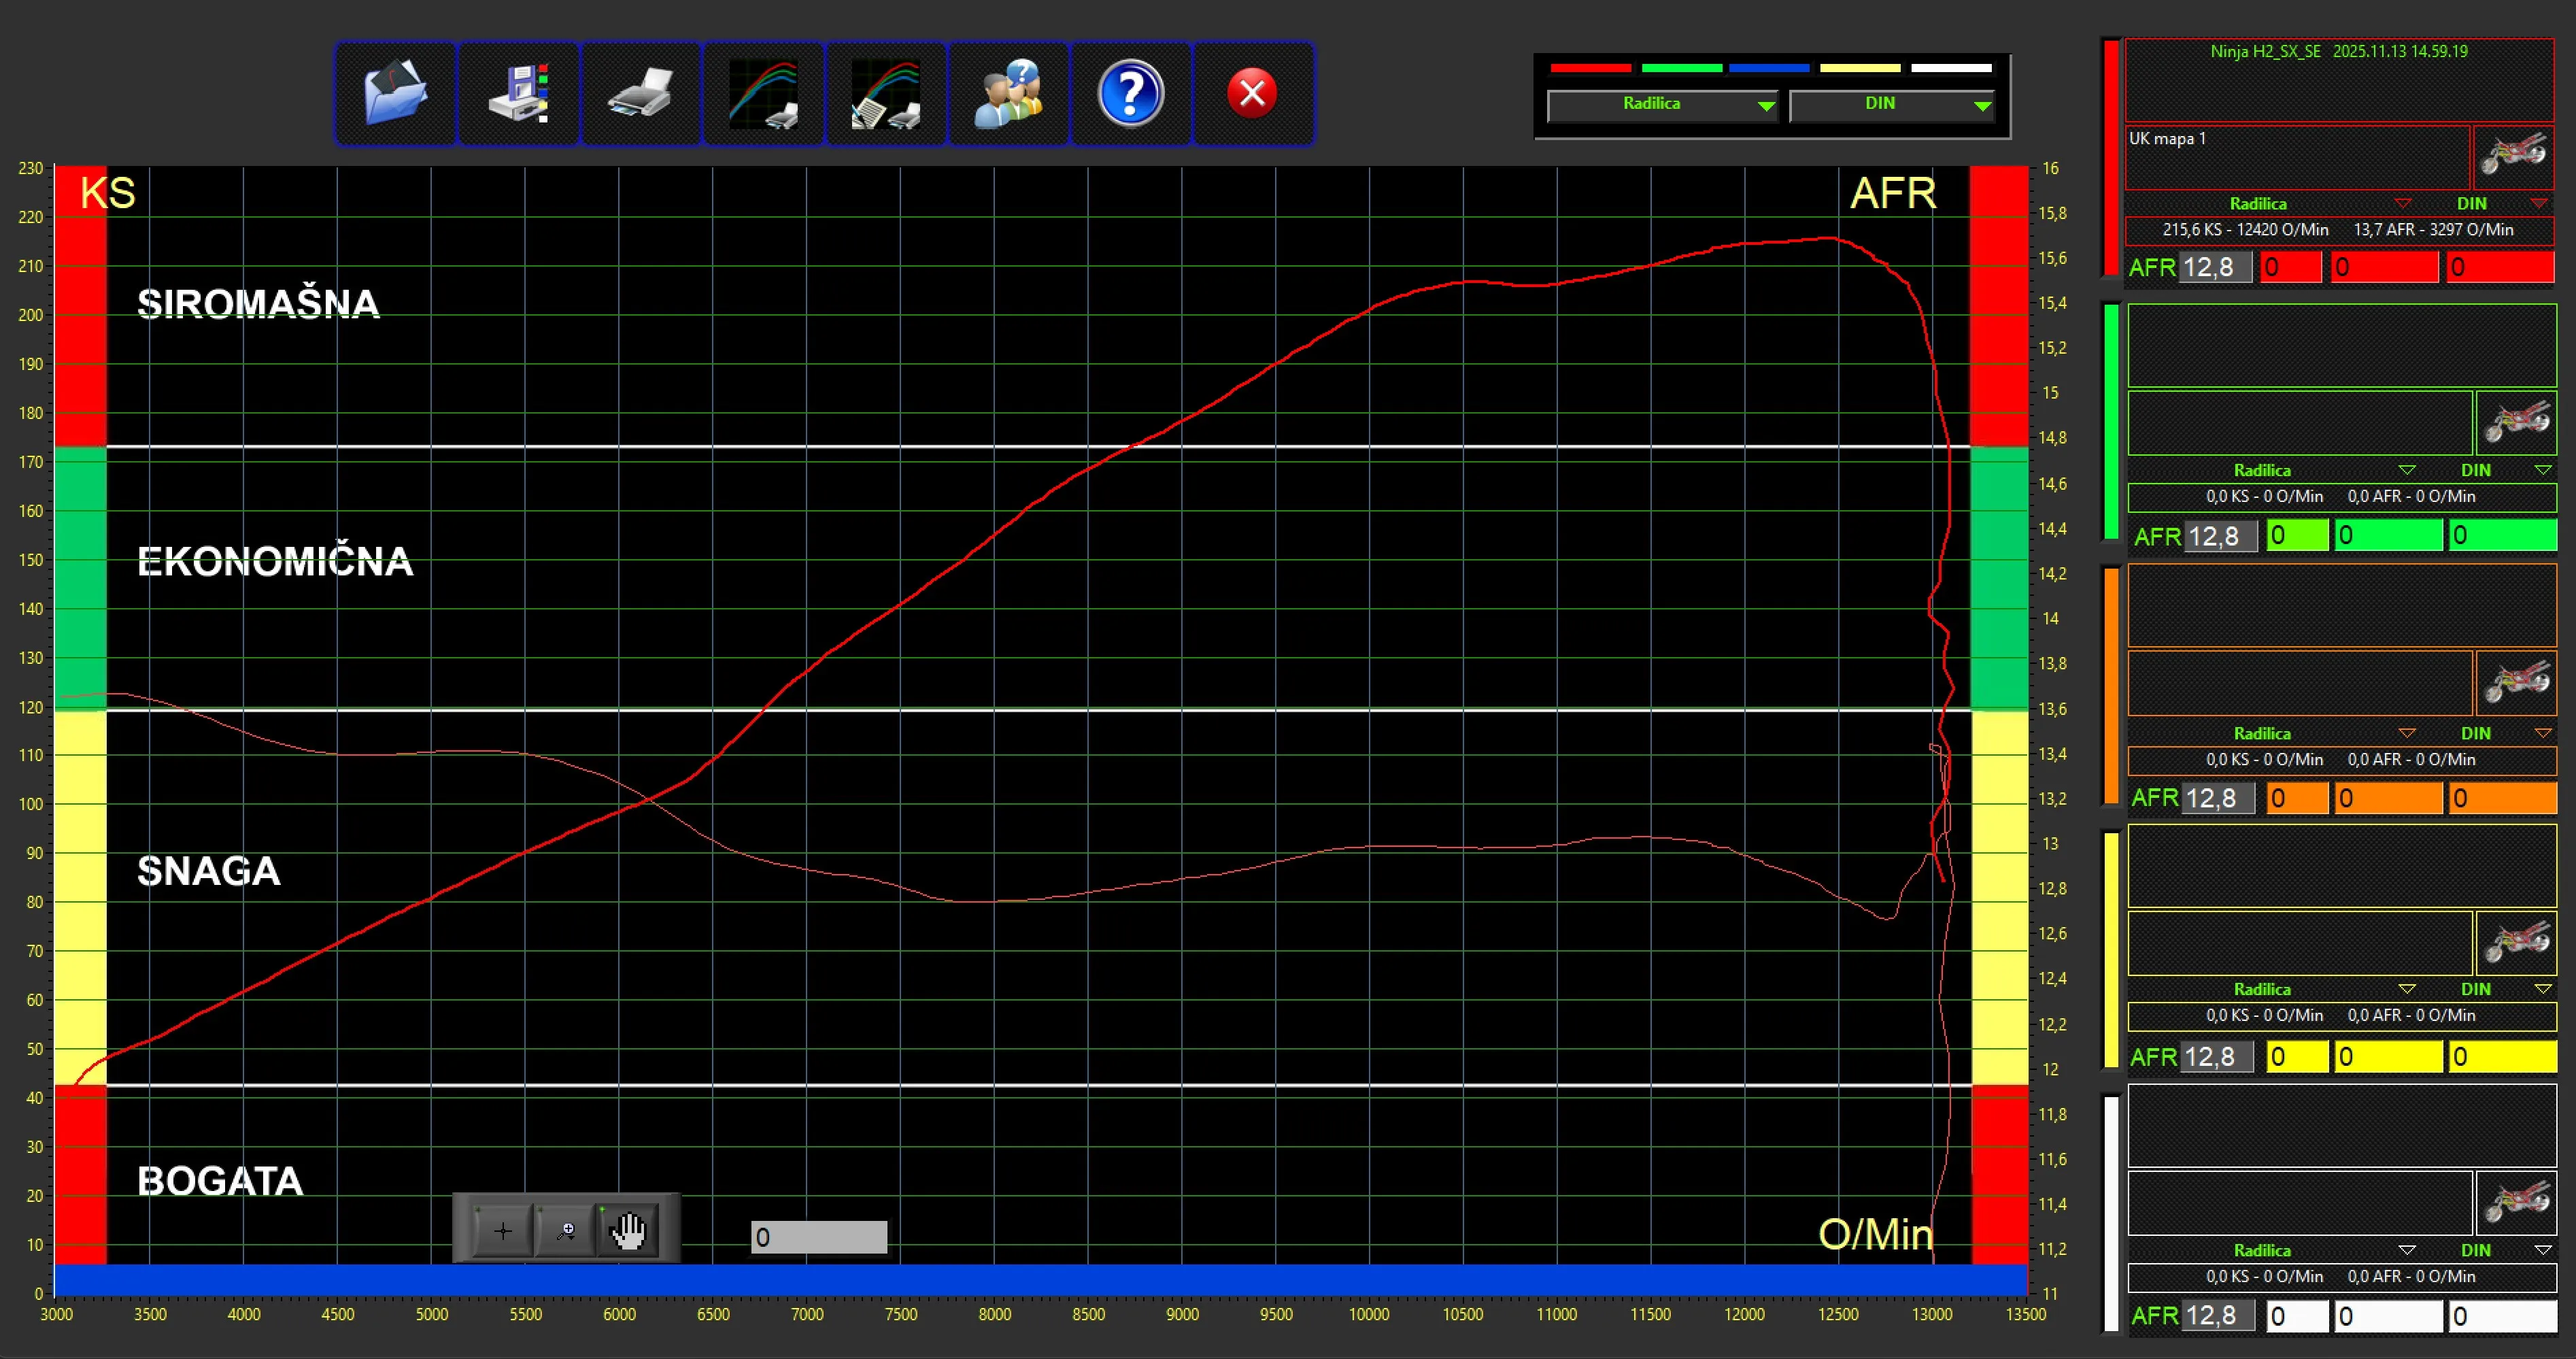
Task: Open the help documentation
Action: pyautogui.click(x=1130, y=93)
